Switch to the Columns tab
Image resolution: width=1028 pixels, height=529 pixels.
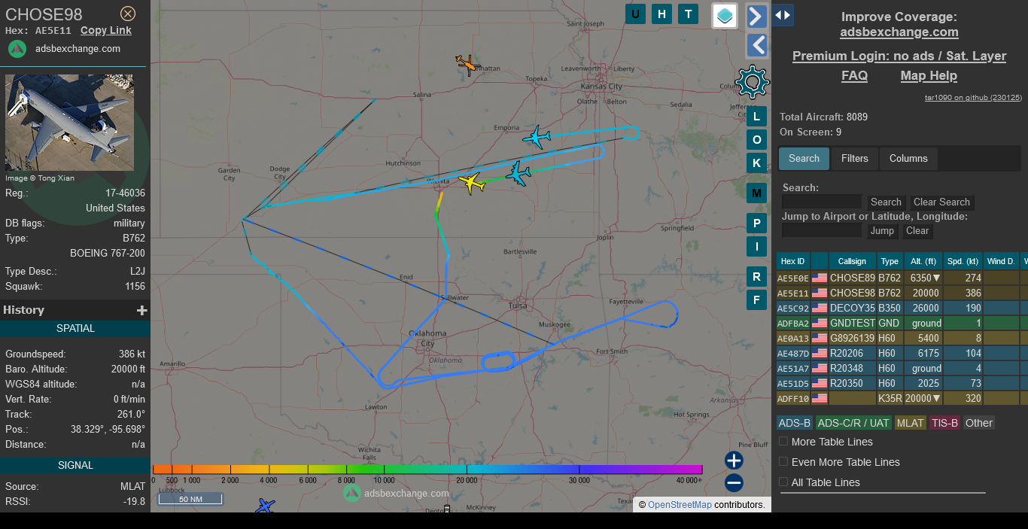click(x=908, y=158)
